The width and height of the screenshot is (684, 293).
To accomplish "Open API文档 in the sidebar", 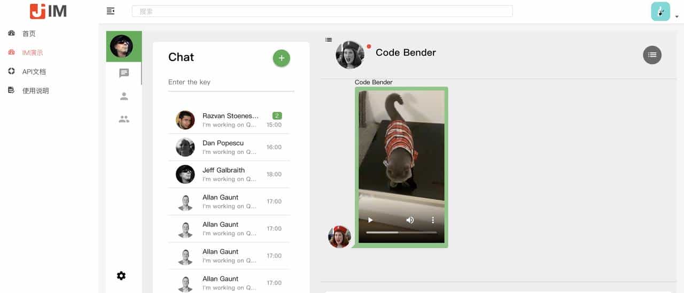I will tap(34, 72).
